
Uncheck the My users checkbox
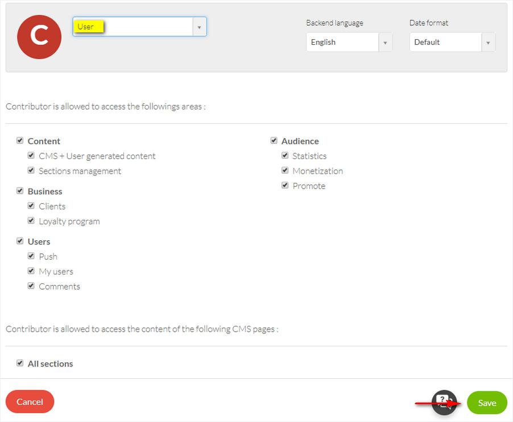[x=31, y=271]
